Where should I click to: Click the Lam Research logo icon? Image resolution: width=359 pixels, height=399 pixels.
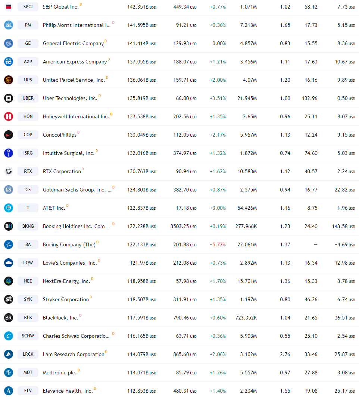[9, 354]
